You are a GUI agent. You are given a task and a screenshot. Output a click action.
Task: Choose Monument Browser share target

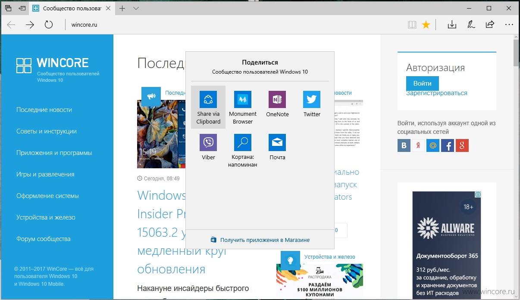click(x=243, y=107)
